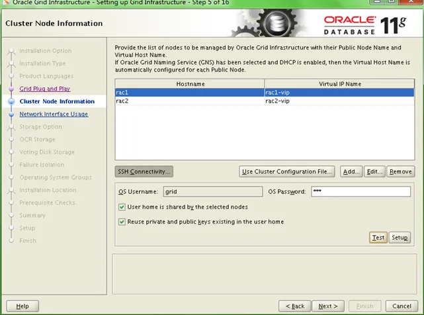
Task: Open Network Interface Usage step link
Action: coord(54,114)
